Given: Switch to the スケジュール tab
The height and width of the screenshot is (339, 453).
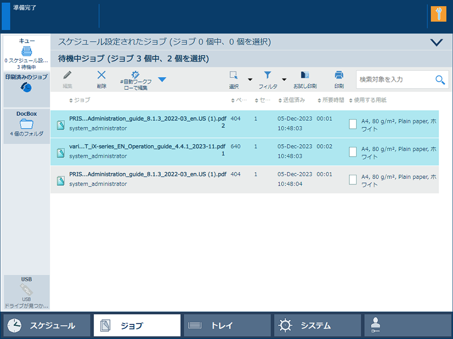Looking at the screenshot, I should pyautogui.click(x=47, y=326).
